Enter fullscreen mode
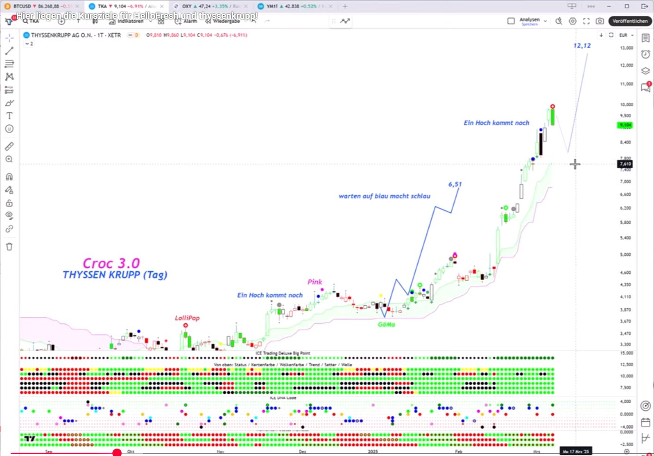The width and height of the screenshot is (654, 456). 586,21
